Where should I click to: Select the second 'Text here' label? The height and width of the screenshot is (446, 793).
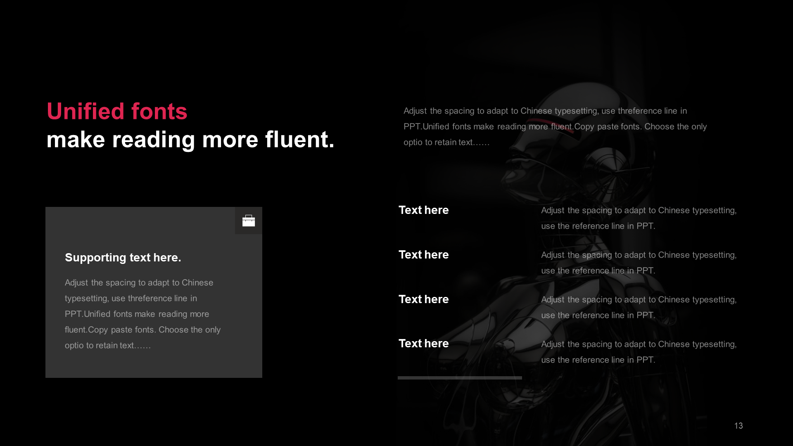(423, 255)
